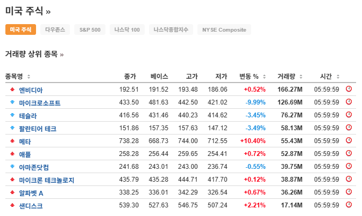The height and width of the screenshot is (216, 362).
Task: Click the clock icon in 아마존닷컴 row
Action: click(349, 166)
